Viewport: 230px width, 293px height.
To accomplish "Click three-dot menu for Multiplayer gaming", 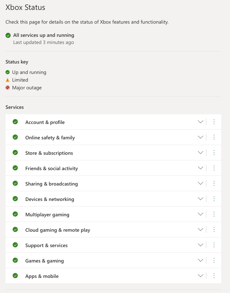I will coord(214,214).
